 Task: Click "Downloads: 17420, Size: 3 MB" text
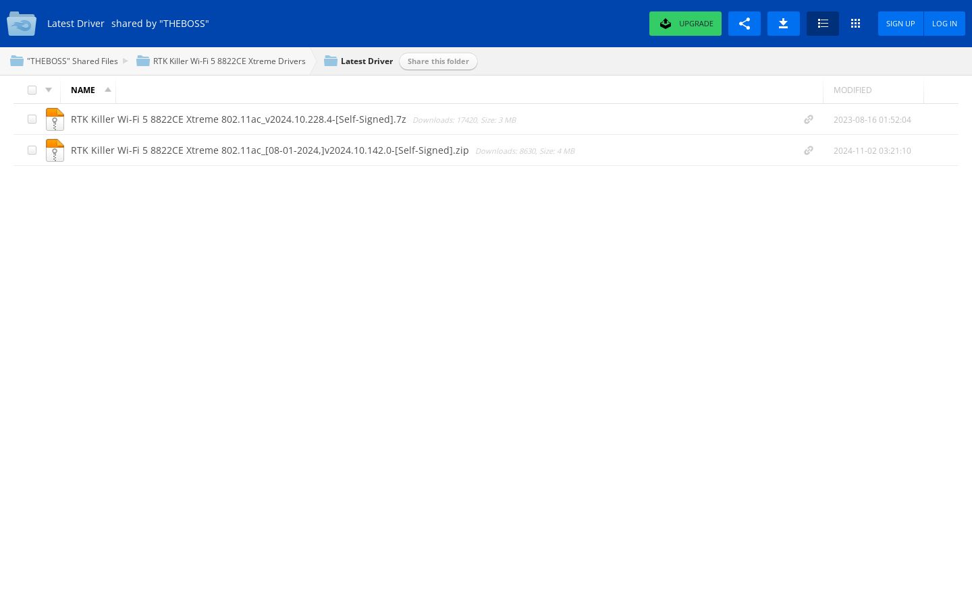coord(464,120)
